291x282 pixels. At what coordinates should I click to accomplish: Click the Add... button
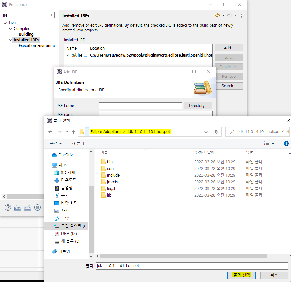229,48
